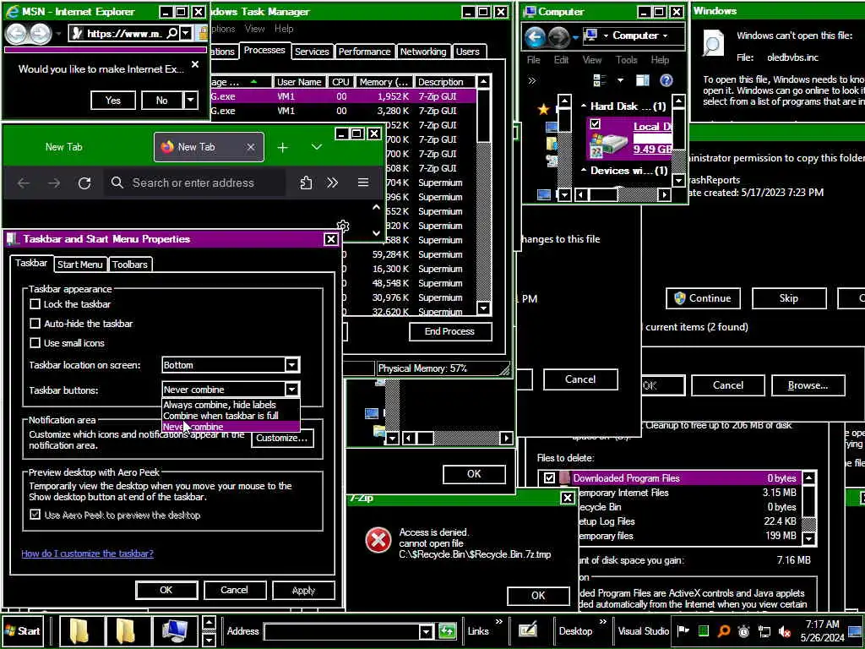This screenshot has height=649, width=865.
Task: Switch to the Start Menu tab
Action: pos(80,265)
